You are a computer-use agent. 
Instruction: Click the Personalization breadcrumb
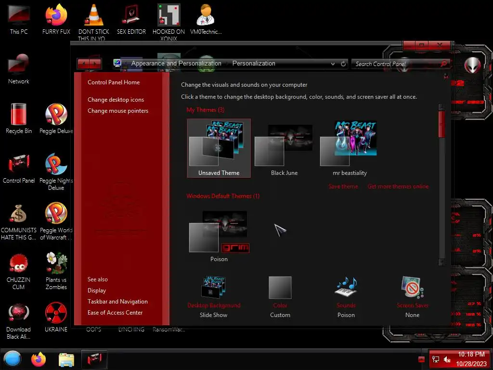click(254, 64)
